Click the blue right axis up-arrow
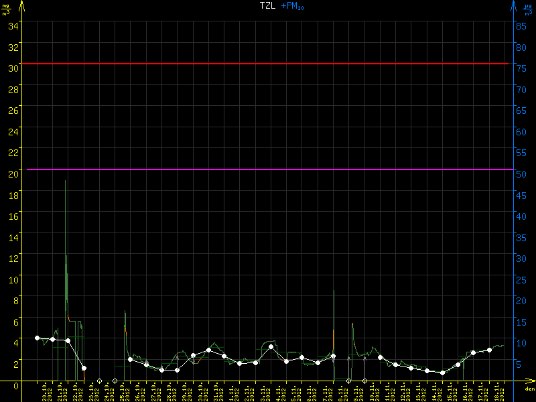536x402 pixels. [x=513, y=6]
